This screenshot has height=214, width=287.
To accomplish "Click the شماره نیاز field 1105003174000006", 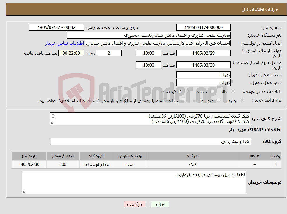I will 203,27.
